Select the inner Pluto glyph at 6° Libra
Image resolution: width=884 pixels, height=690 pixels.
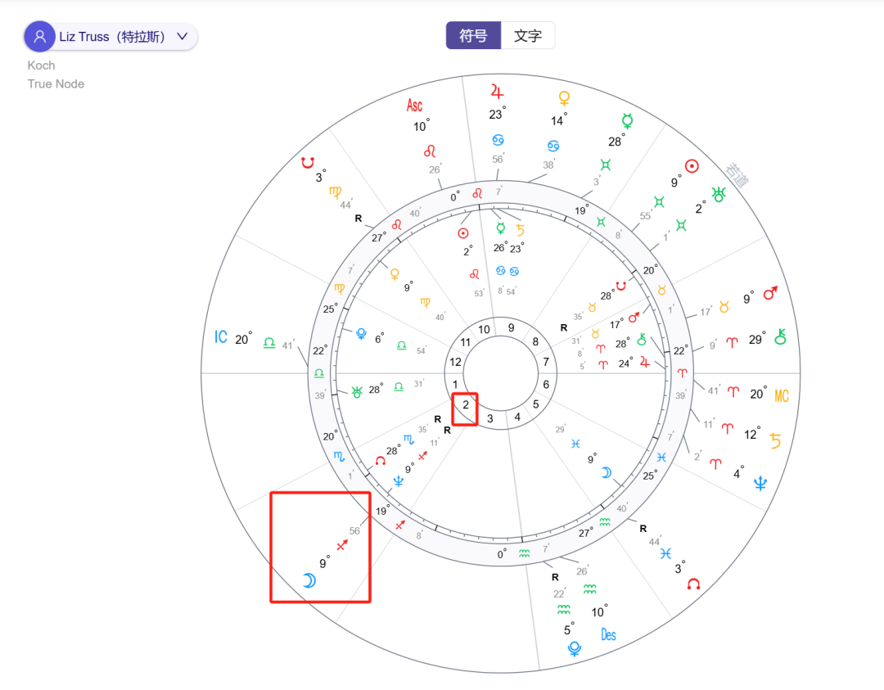362,334
